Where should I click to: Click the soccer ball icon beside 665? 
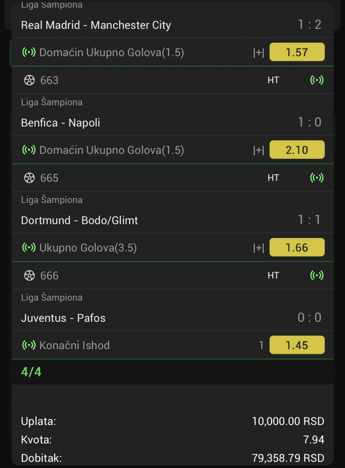(x=29, y=178)
